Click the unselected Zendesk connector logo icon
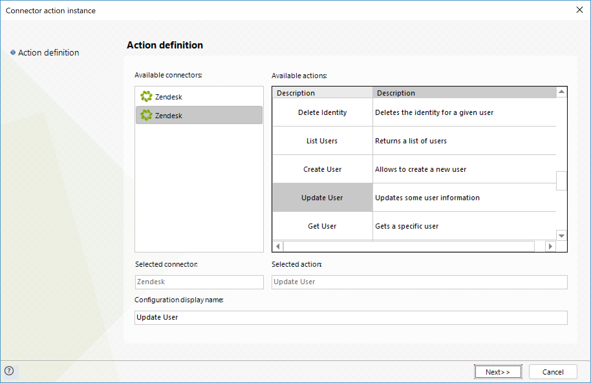591x383 pixels. (146, 96)
